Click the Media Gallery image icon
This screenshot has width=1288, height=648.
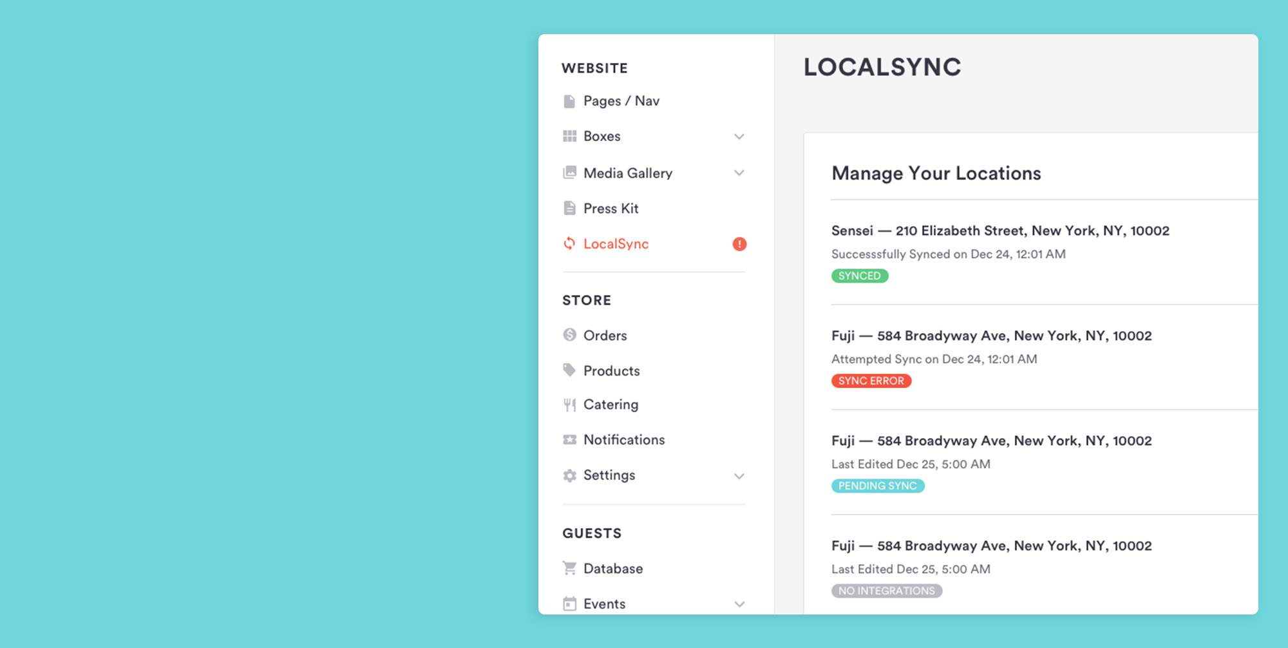click(x=569, y=173)
